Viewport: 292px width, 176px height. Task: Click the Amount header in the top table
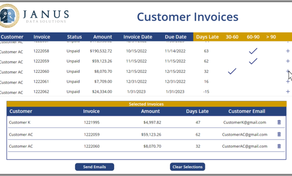click(102, 37)
